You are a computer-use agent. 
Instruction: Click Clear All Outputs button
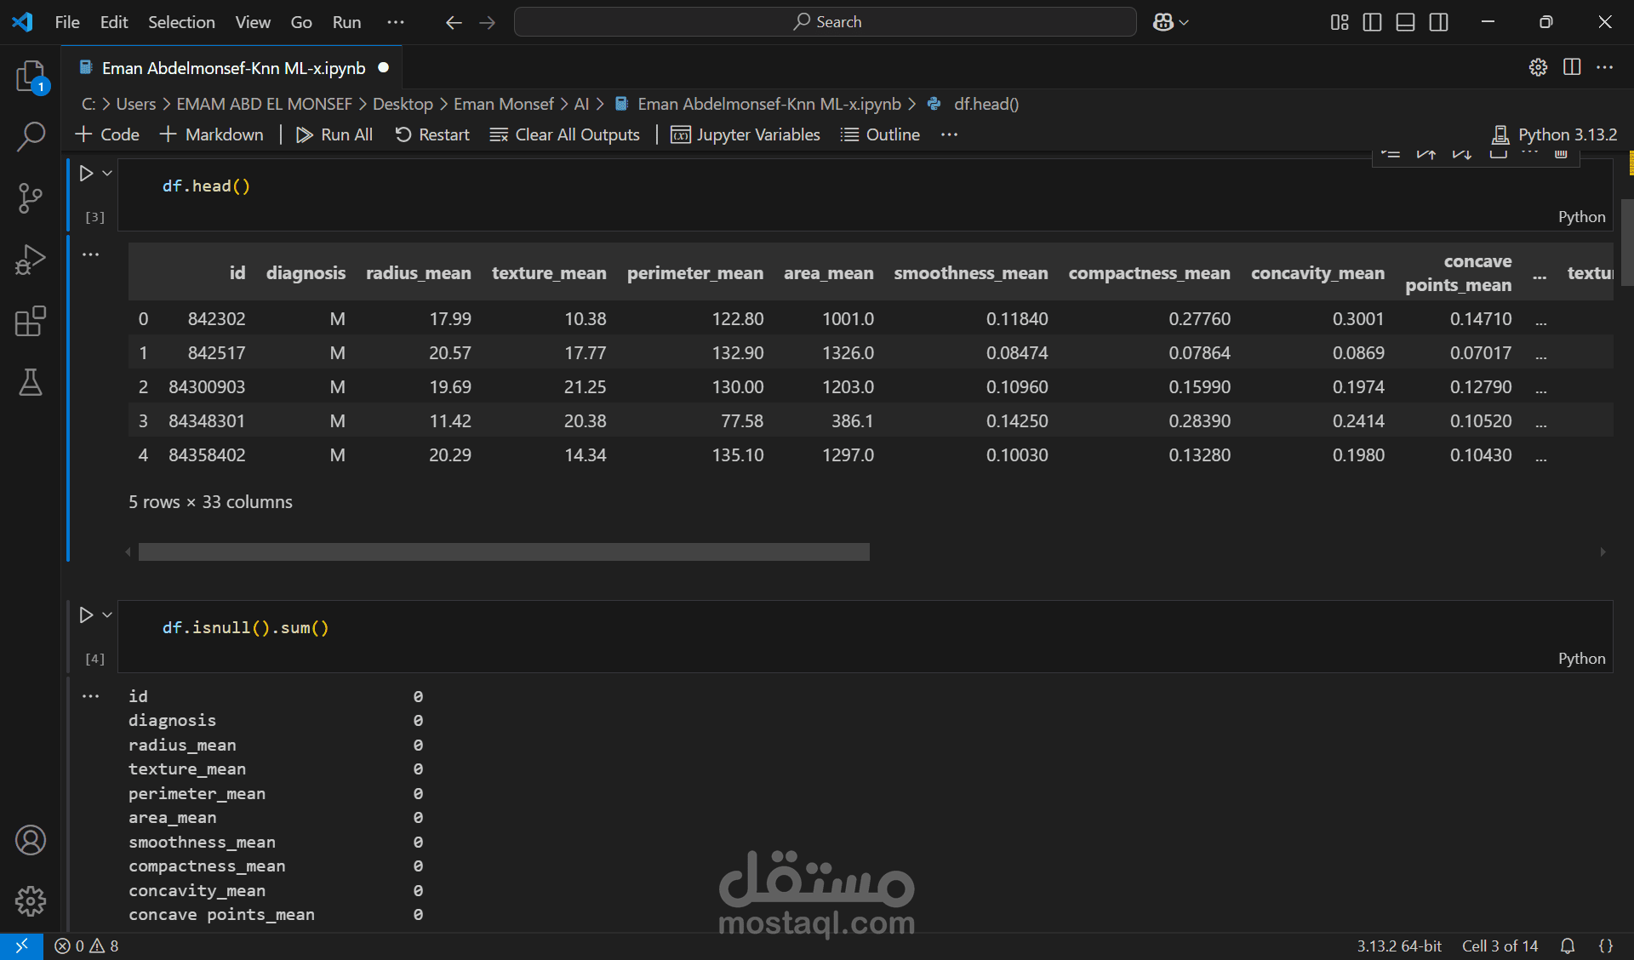[565, 134]
